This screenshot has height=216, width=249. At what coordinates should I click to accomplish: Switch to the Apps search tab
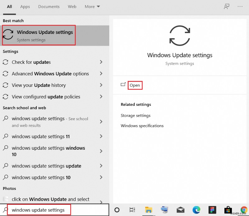tap(25, 7)
